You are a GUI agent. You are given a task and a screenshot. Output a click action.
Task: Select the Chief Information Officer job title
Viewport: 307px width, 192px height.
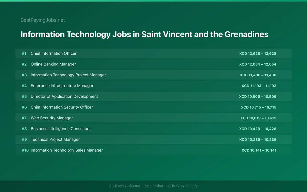click(53, 54)
